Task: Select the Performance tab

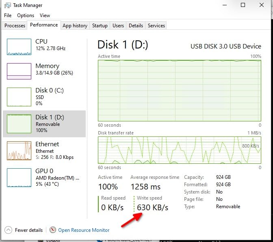Action: pos(44,25)
